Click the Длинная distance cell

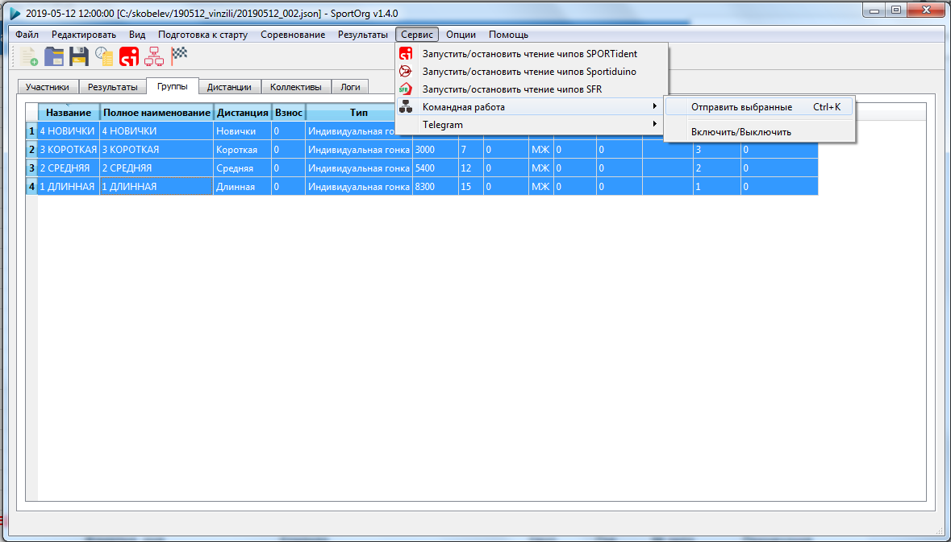point(243,187)
